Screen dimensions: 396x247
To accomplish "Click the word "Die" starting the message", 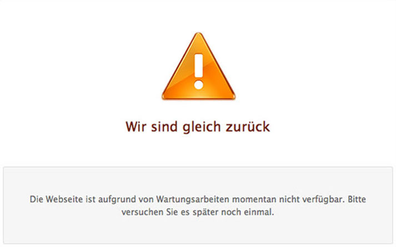I will click(36, 199).
